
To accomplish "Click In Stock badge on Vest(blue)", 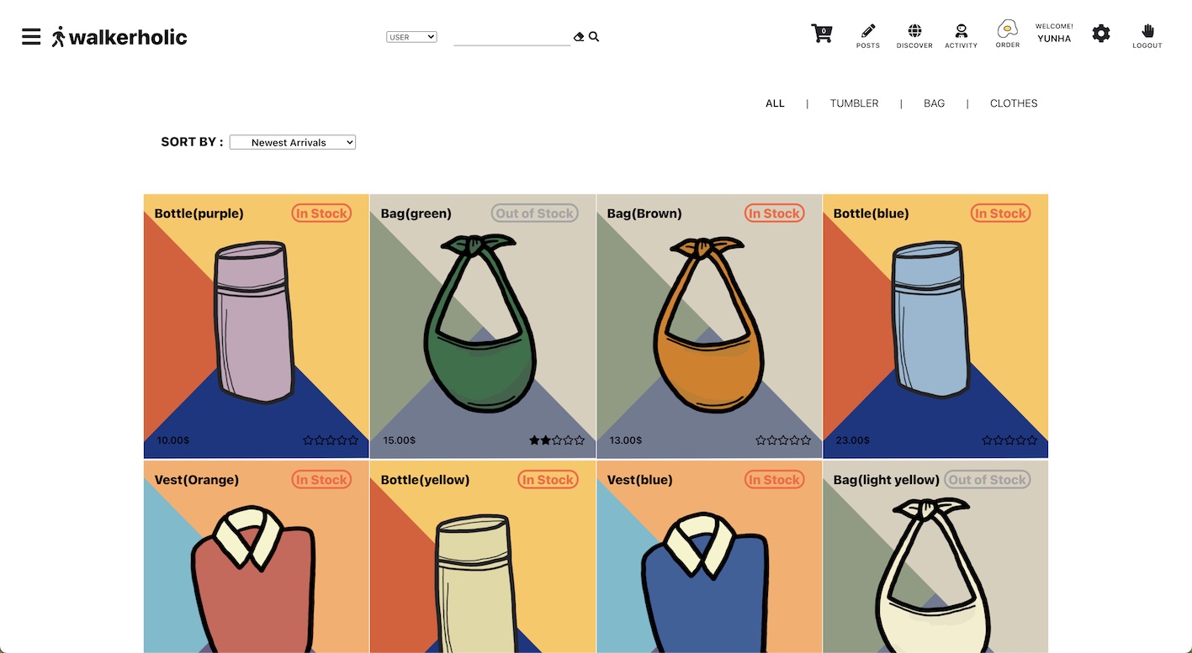I will [775, 480].
